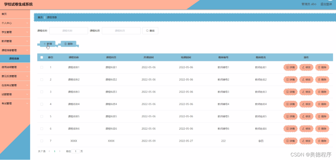Click 修改 for 课程名称1 row
Screen dimensions: 336x160
tap(306, 67)
